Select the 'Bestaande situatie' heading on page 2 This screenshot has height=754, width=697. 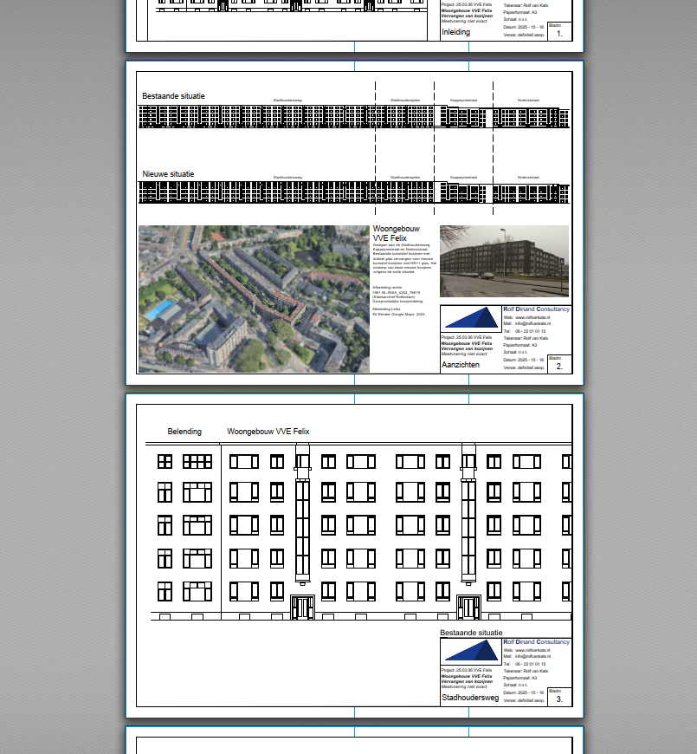(x=173, y=96)
